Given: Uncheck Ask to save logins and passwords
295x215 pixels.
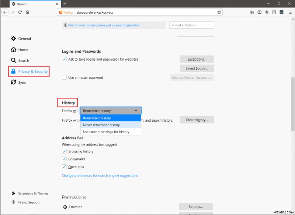Looking at the screenshot, I should (64, 59).
